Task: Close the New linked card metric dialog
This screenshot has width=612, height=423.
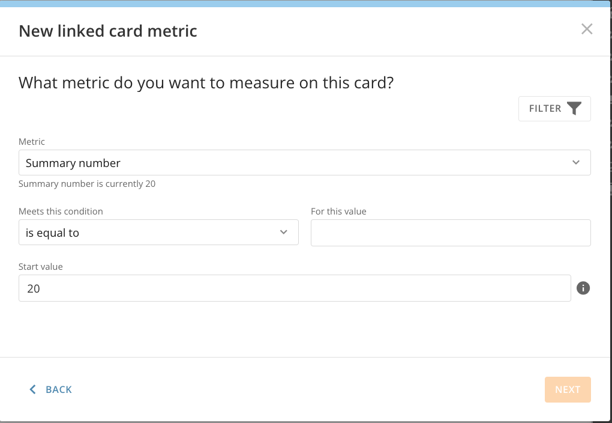Action: 587,29
